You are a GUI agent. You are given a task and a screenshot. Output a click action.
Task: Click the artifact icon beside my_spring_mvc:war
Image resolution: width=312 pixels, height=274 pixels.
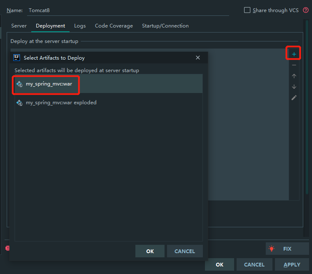(x=20, y=84)
